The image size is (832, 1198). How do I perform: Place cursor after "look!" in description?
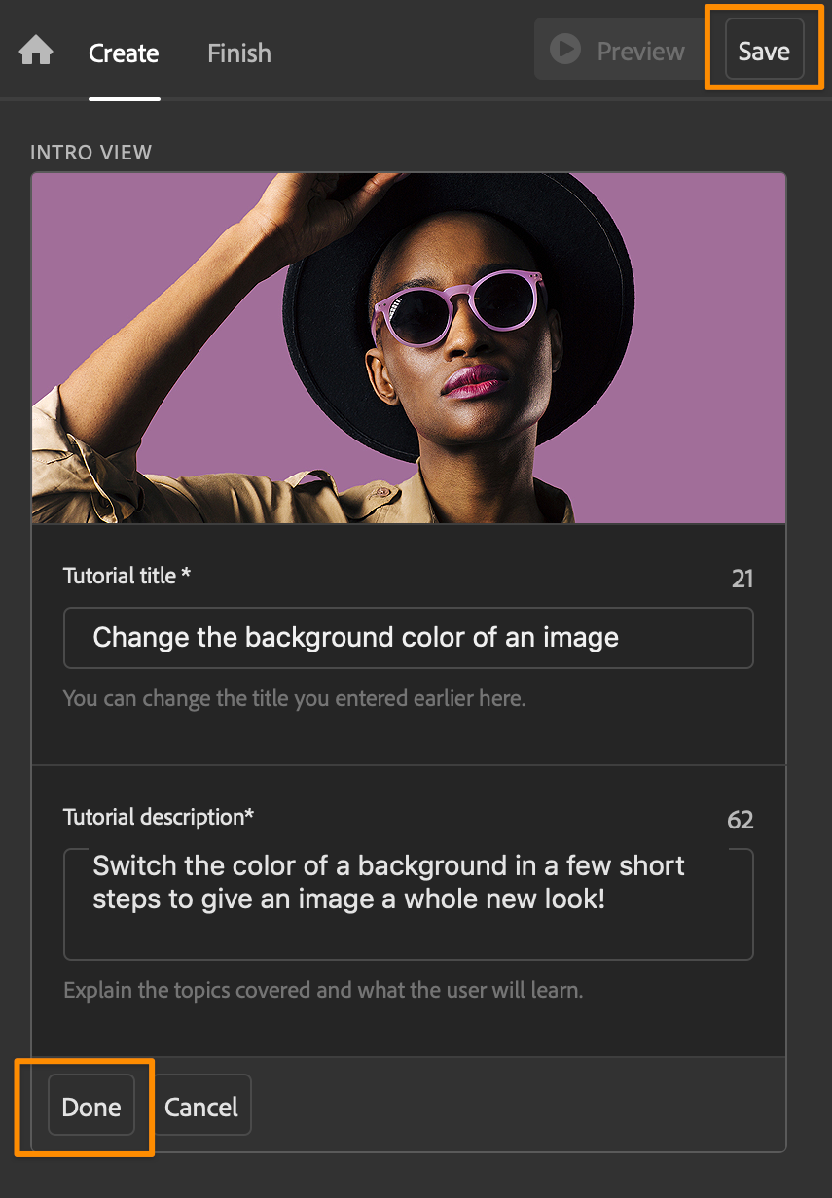click(607, 898)
